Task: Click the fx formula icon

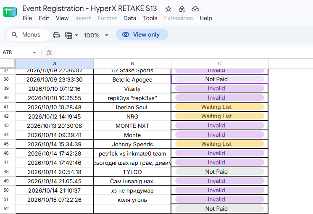Action: [x=49, y=53]
